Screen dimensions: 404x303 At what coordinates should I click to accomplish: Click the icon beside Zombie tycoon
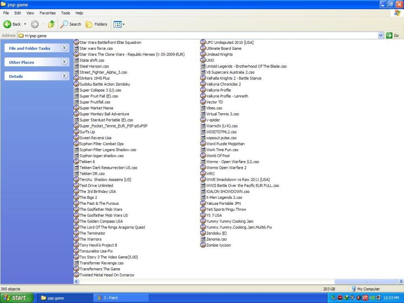coord(203,245)
